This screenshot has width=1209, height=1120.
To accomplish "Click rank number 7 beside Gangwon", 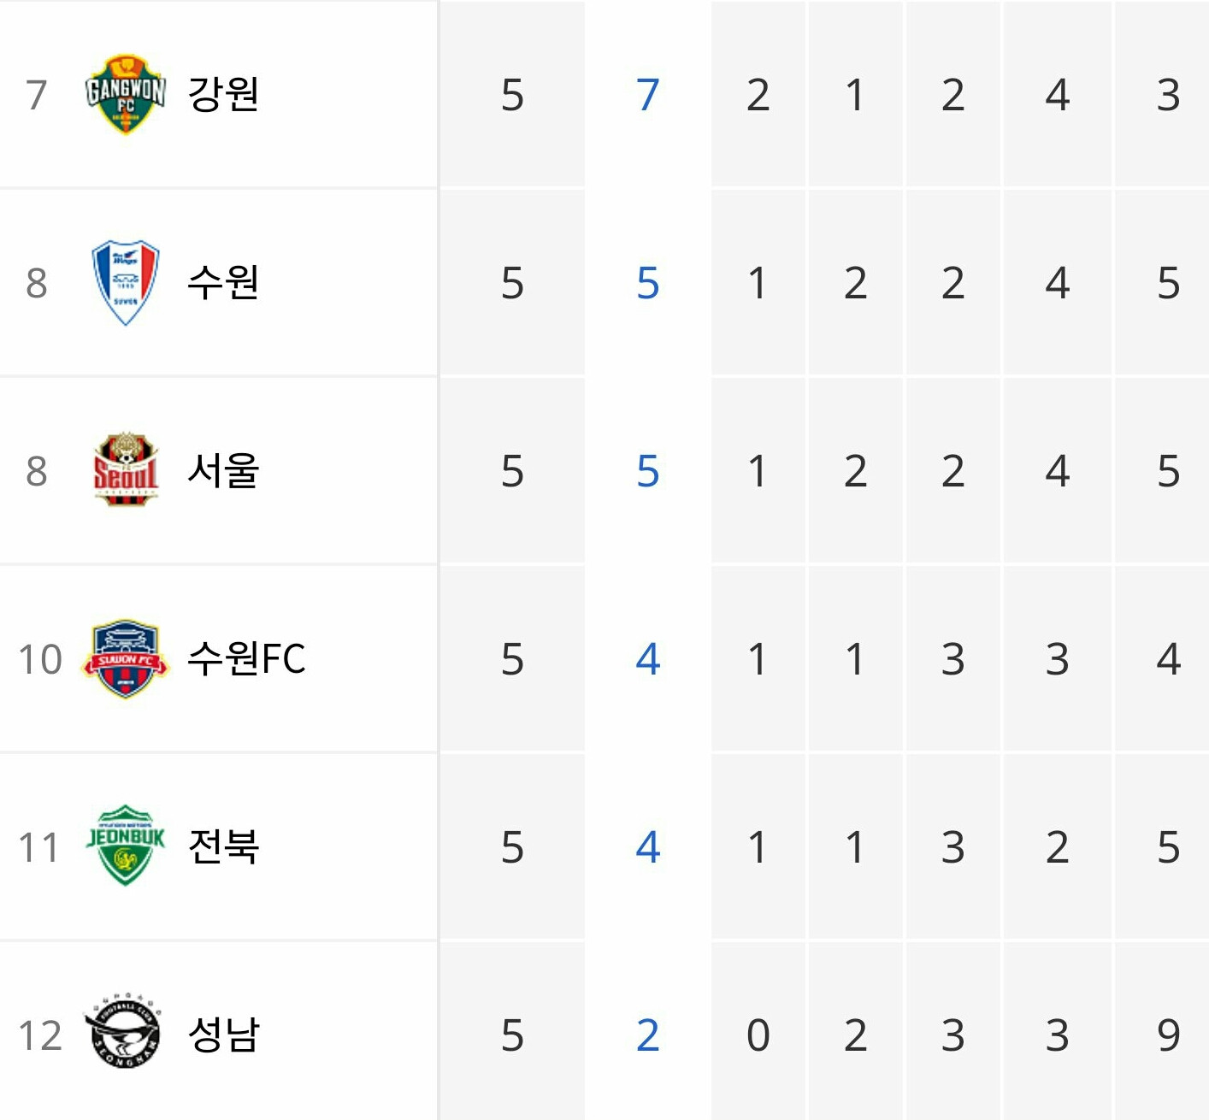I will pos(36,95).
